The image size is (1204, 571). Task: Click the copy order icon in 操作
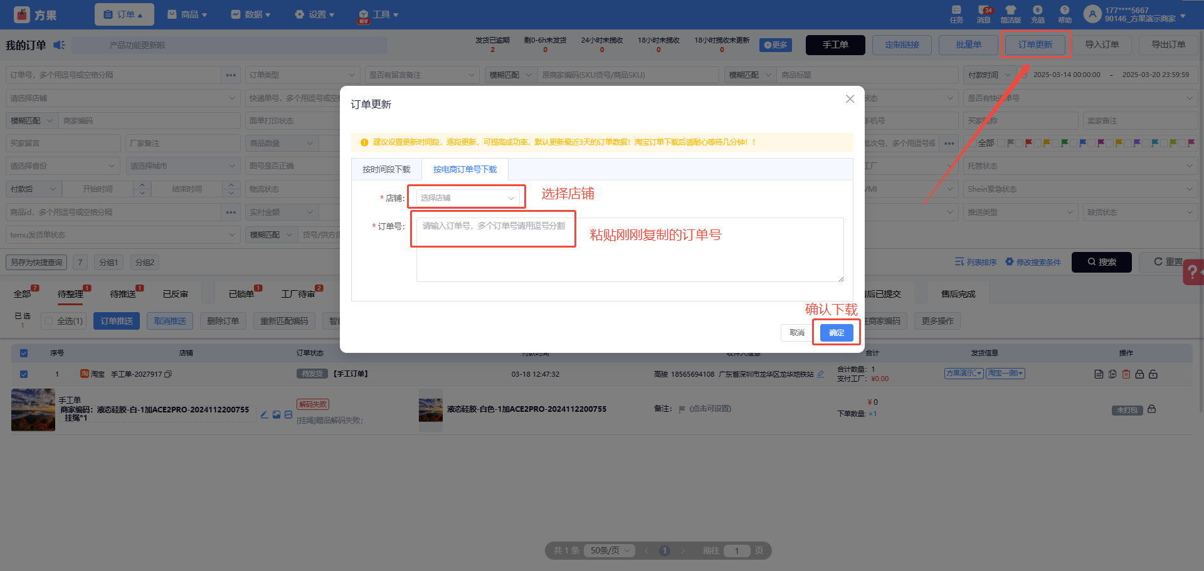(1112, 374)
